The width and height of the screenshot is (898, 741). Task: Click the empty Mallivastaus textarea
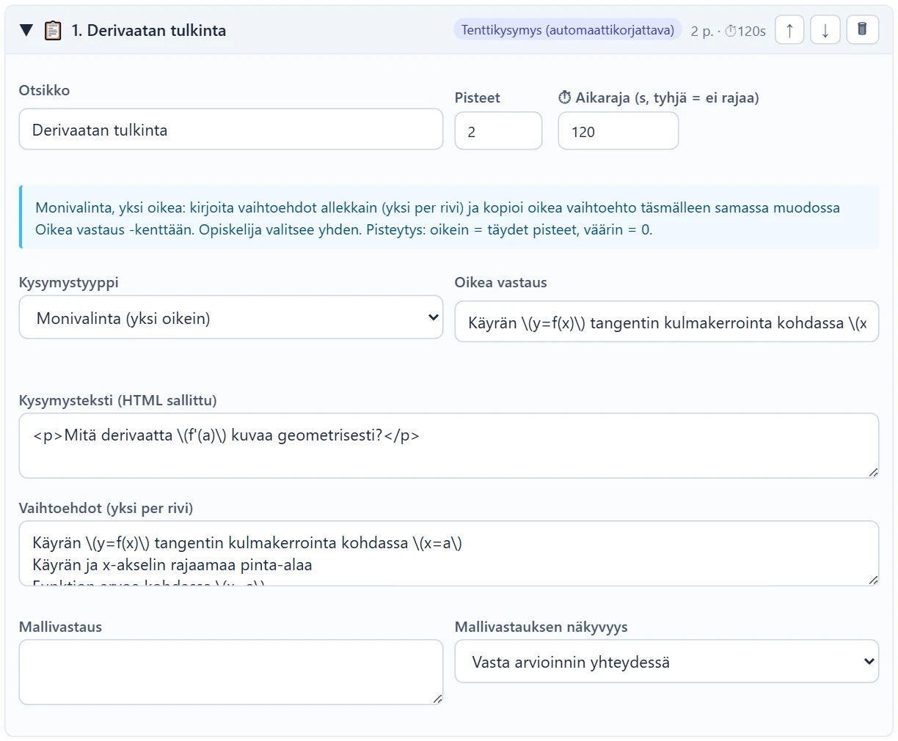click(x=231, y=672)
